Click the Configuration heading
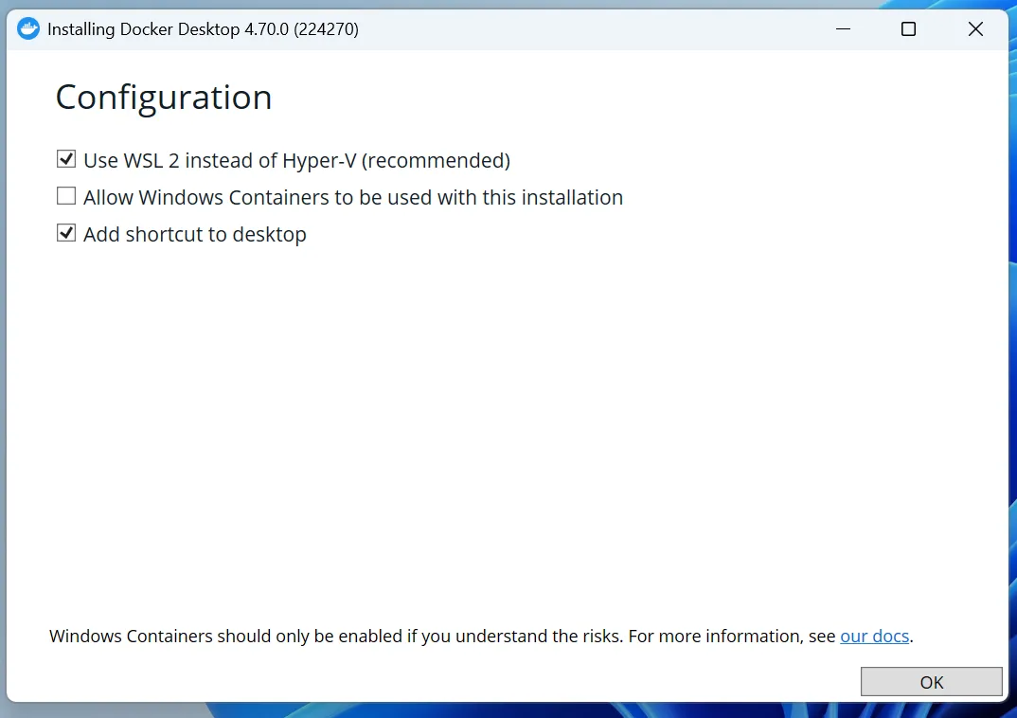 [x=164, y=98]
